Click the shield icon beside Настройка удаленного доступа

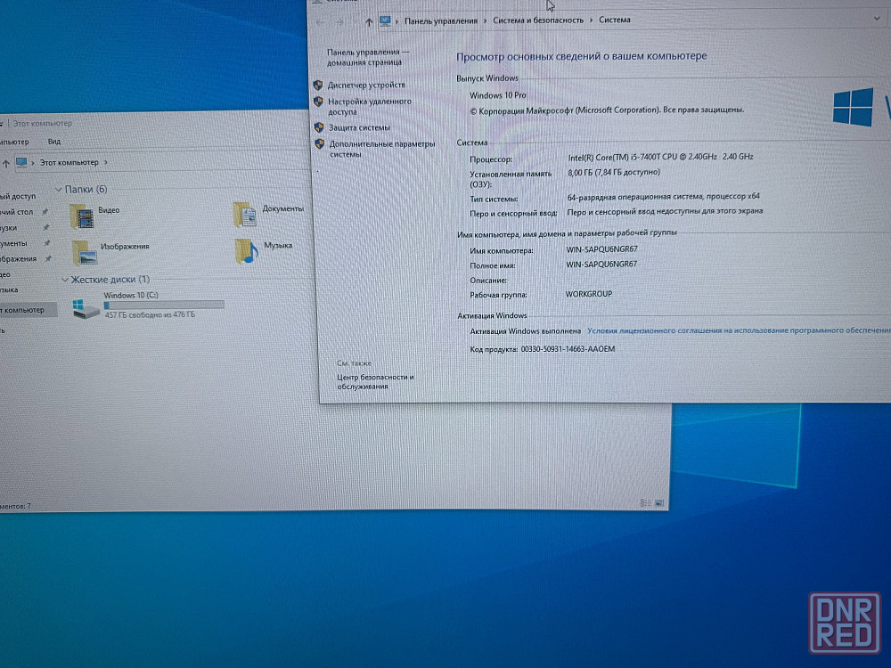(x=319, y=102)
